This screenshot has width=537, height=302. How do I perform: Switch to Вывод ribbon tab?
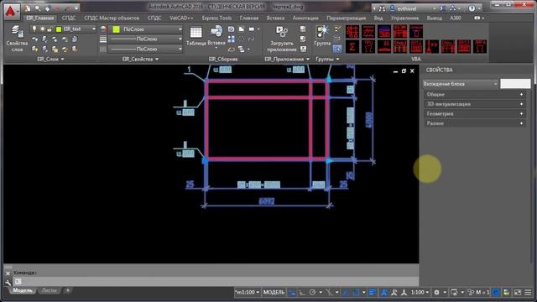435,18
